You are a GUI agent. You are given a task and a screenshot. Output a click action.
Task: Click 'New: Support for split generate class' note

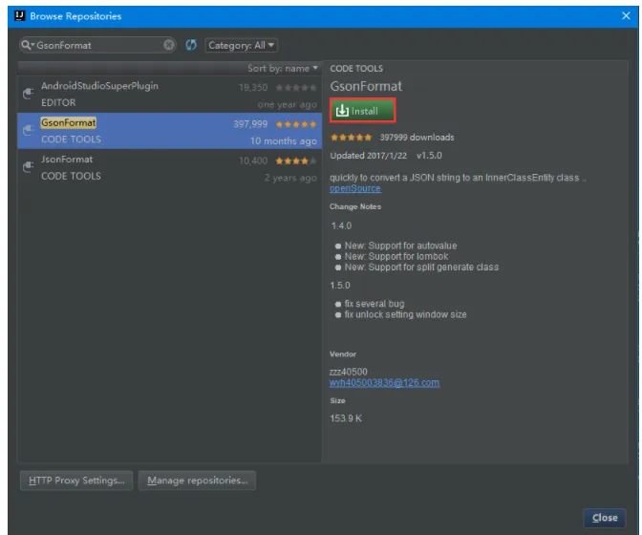coord(421,267)
